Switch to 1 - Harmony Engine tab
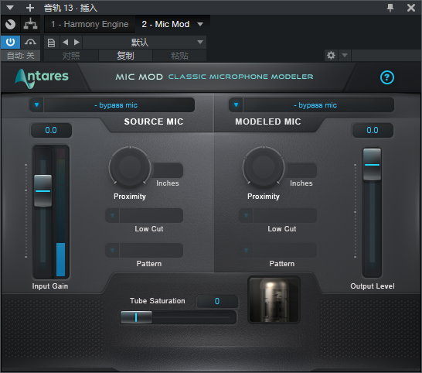 tap(90, 24)
